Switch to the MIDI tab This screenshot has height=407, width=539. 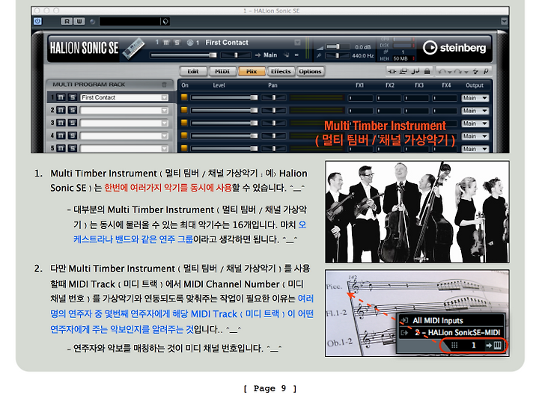(222, 71)
